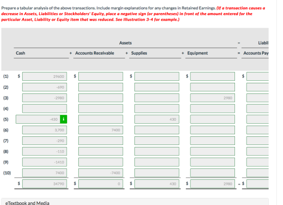Click Accounts Receivable field in row 1
The height and width of the screenshot is (205, 283).
point(101,76)
